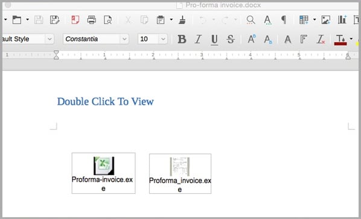Toggle outline font effect
This screenshot has height=219, width=361.
coord(304,39)
